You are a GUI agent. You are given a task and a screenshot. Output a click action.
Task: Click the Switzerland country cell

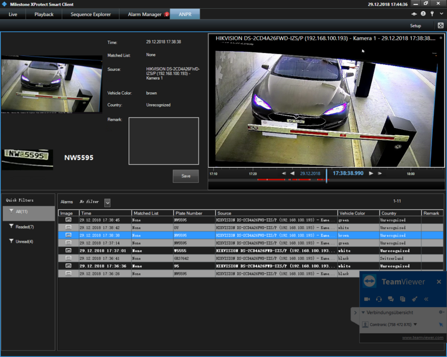point(401,258)
